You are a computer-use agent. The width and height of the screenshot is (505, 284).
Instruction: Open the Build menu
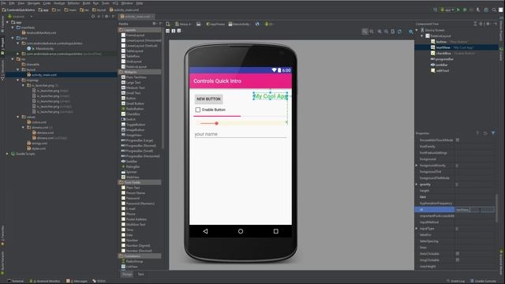coord(86,3)
